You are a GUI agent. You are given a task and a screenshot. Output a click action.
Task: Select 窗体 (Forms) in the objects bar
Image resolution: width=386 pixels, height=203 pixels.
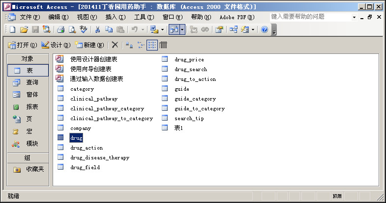pyautogui.click(x=28, y=95)
